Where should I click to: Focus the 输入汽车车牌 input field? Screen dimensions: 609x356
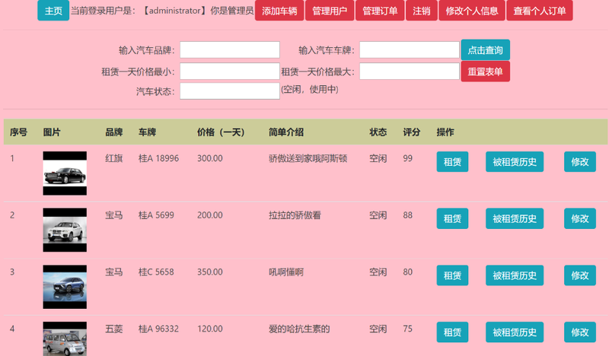[410, 49]
